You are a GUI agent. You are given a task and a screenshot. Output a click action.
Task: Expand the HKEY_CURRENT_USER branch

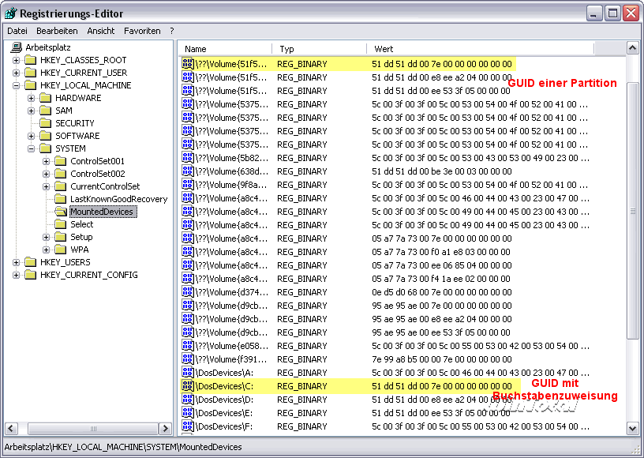point(16,73)
